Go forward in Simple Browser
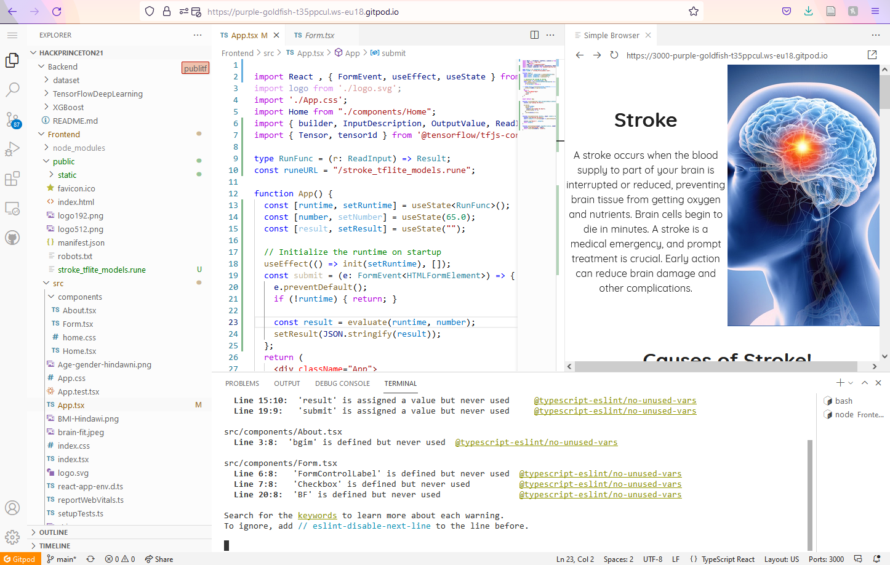The width and height of the screenshot is (890, 565). tap(596, 55)
